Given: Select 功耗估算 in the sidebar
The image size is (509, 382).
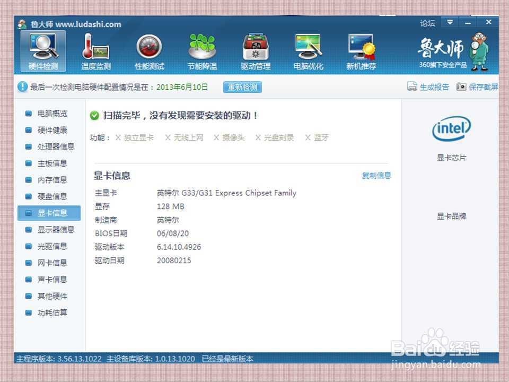Looking at the screenshot, I should 49,312.
